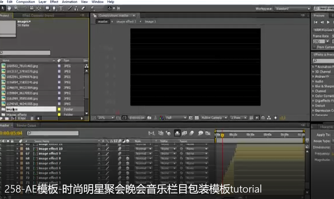Toggle Live Update in the timeline
Image resolution: width=334 pixels, height=199 pixels.
pos(161,133)
